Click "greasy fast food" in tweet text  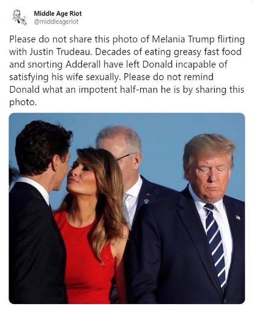click(207, 52)
